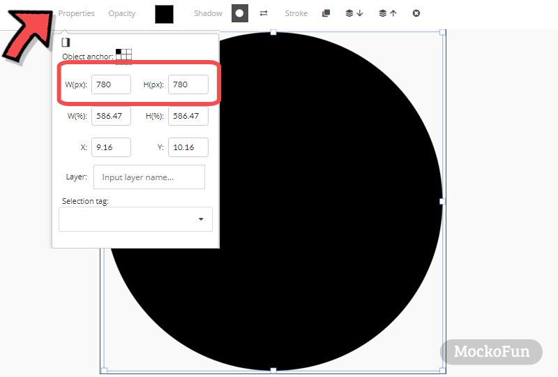Click the right-middle resize handle

[442, 201]
